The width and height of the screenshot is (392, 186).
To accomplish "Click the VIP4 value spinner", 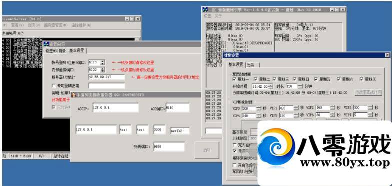I will (x=258, y=115).
